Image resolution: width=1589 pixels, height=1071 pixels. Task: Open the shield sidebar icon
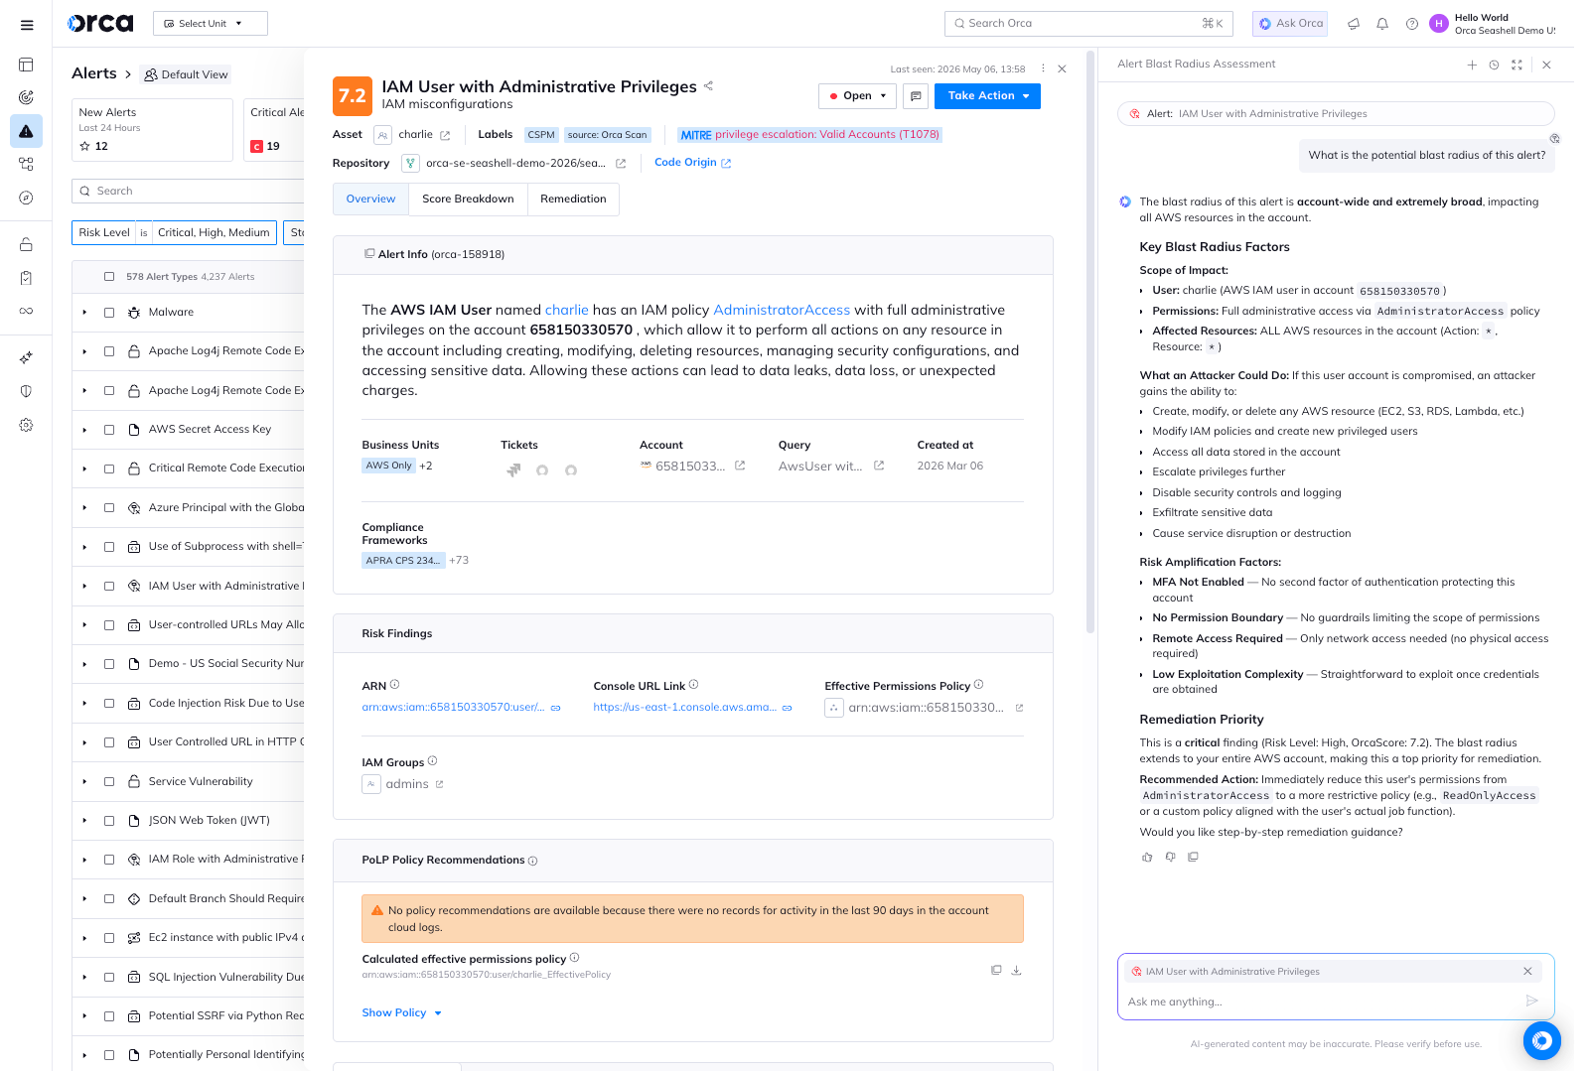27,391
